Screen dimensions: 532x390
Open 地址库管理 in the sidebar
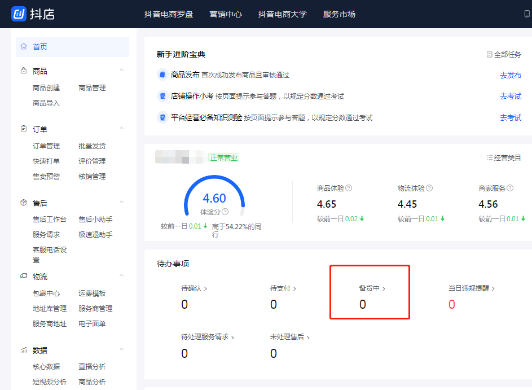50,309
